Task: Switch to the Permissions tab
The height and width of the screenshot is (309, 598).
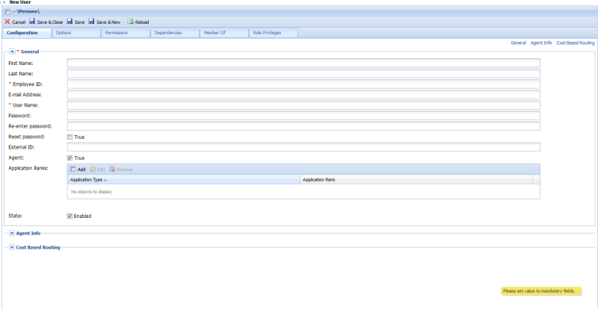Action: pyautogui.click(x=117, y=33)
